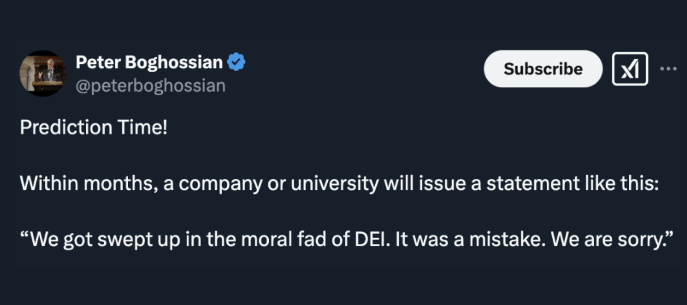Open the Peter Boghossian display name link

point(149,62)
